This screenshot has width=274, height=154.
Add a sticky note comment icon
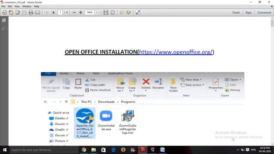(122, 12)
